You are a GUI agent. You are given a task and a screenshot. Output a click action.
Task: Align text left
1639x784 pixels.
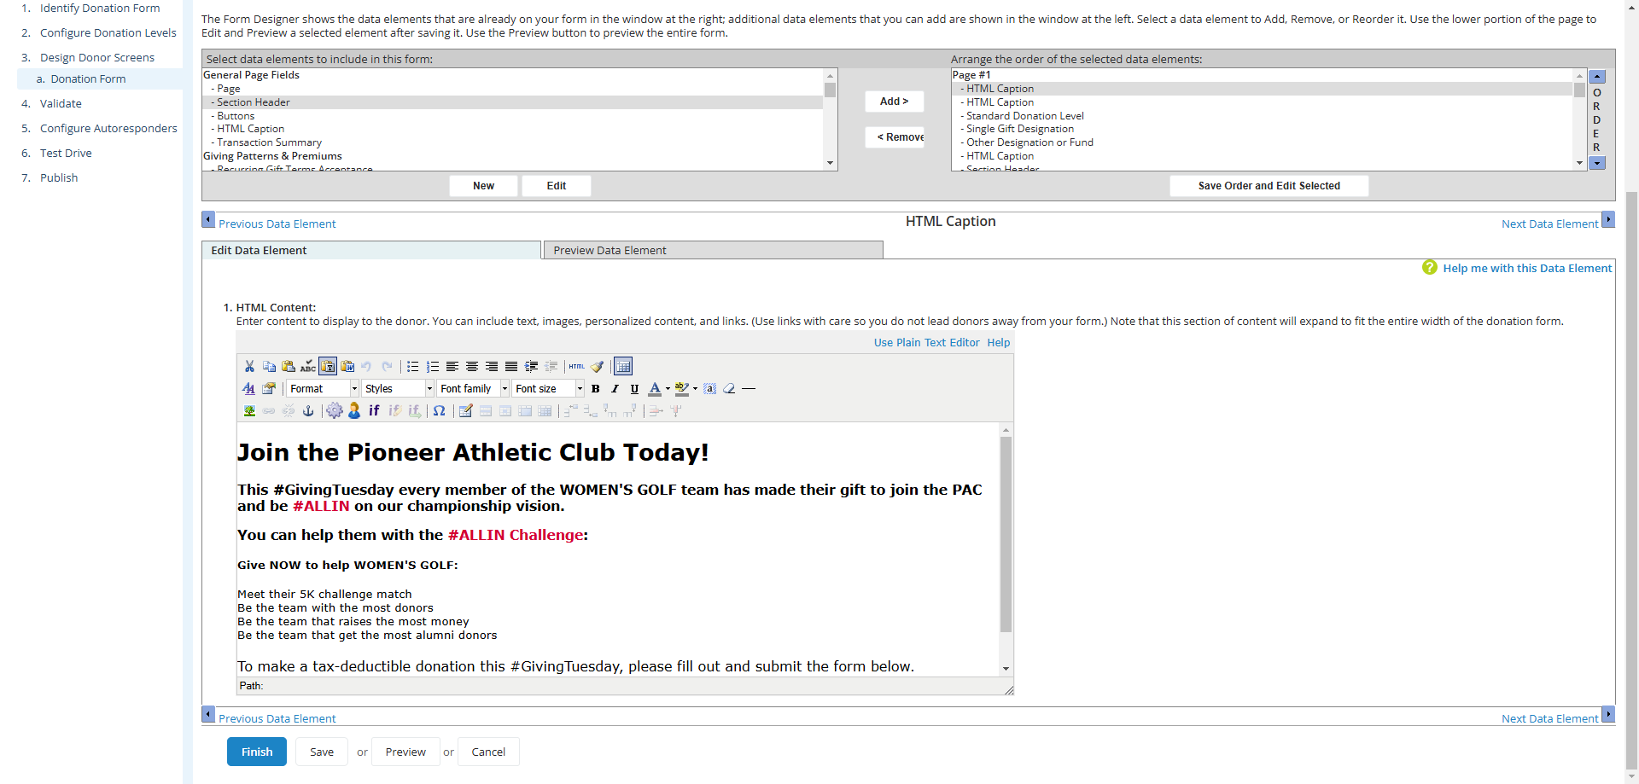(x=452, y=366)
